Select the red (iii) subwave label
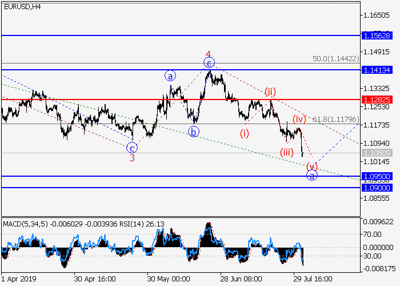This screenshot has width=400, height=286. pyautogui.click(x=287, y=152)
